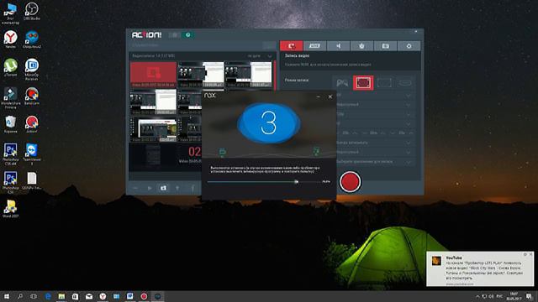Open the screenshots tab in Action!

coord(385,46)
